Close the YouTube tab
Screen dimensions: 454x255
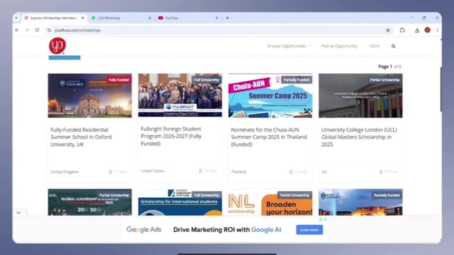pyautogui.click(x=217, y=18)
